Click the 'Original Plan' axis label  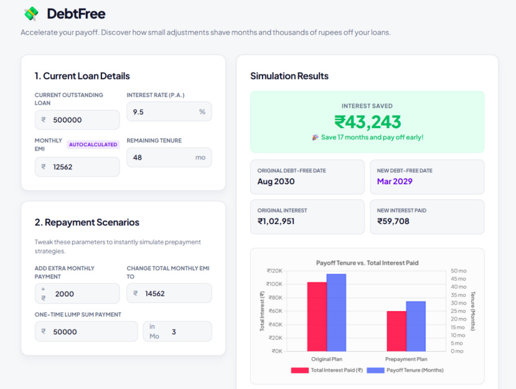point(327,359)
